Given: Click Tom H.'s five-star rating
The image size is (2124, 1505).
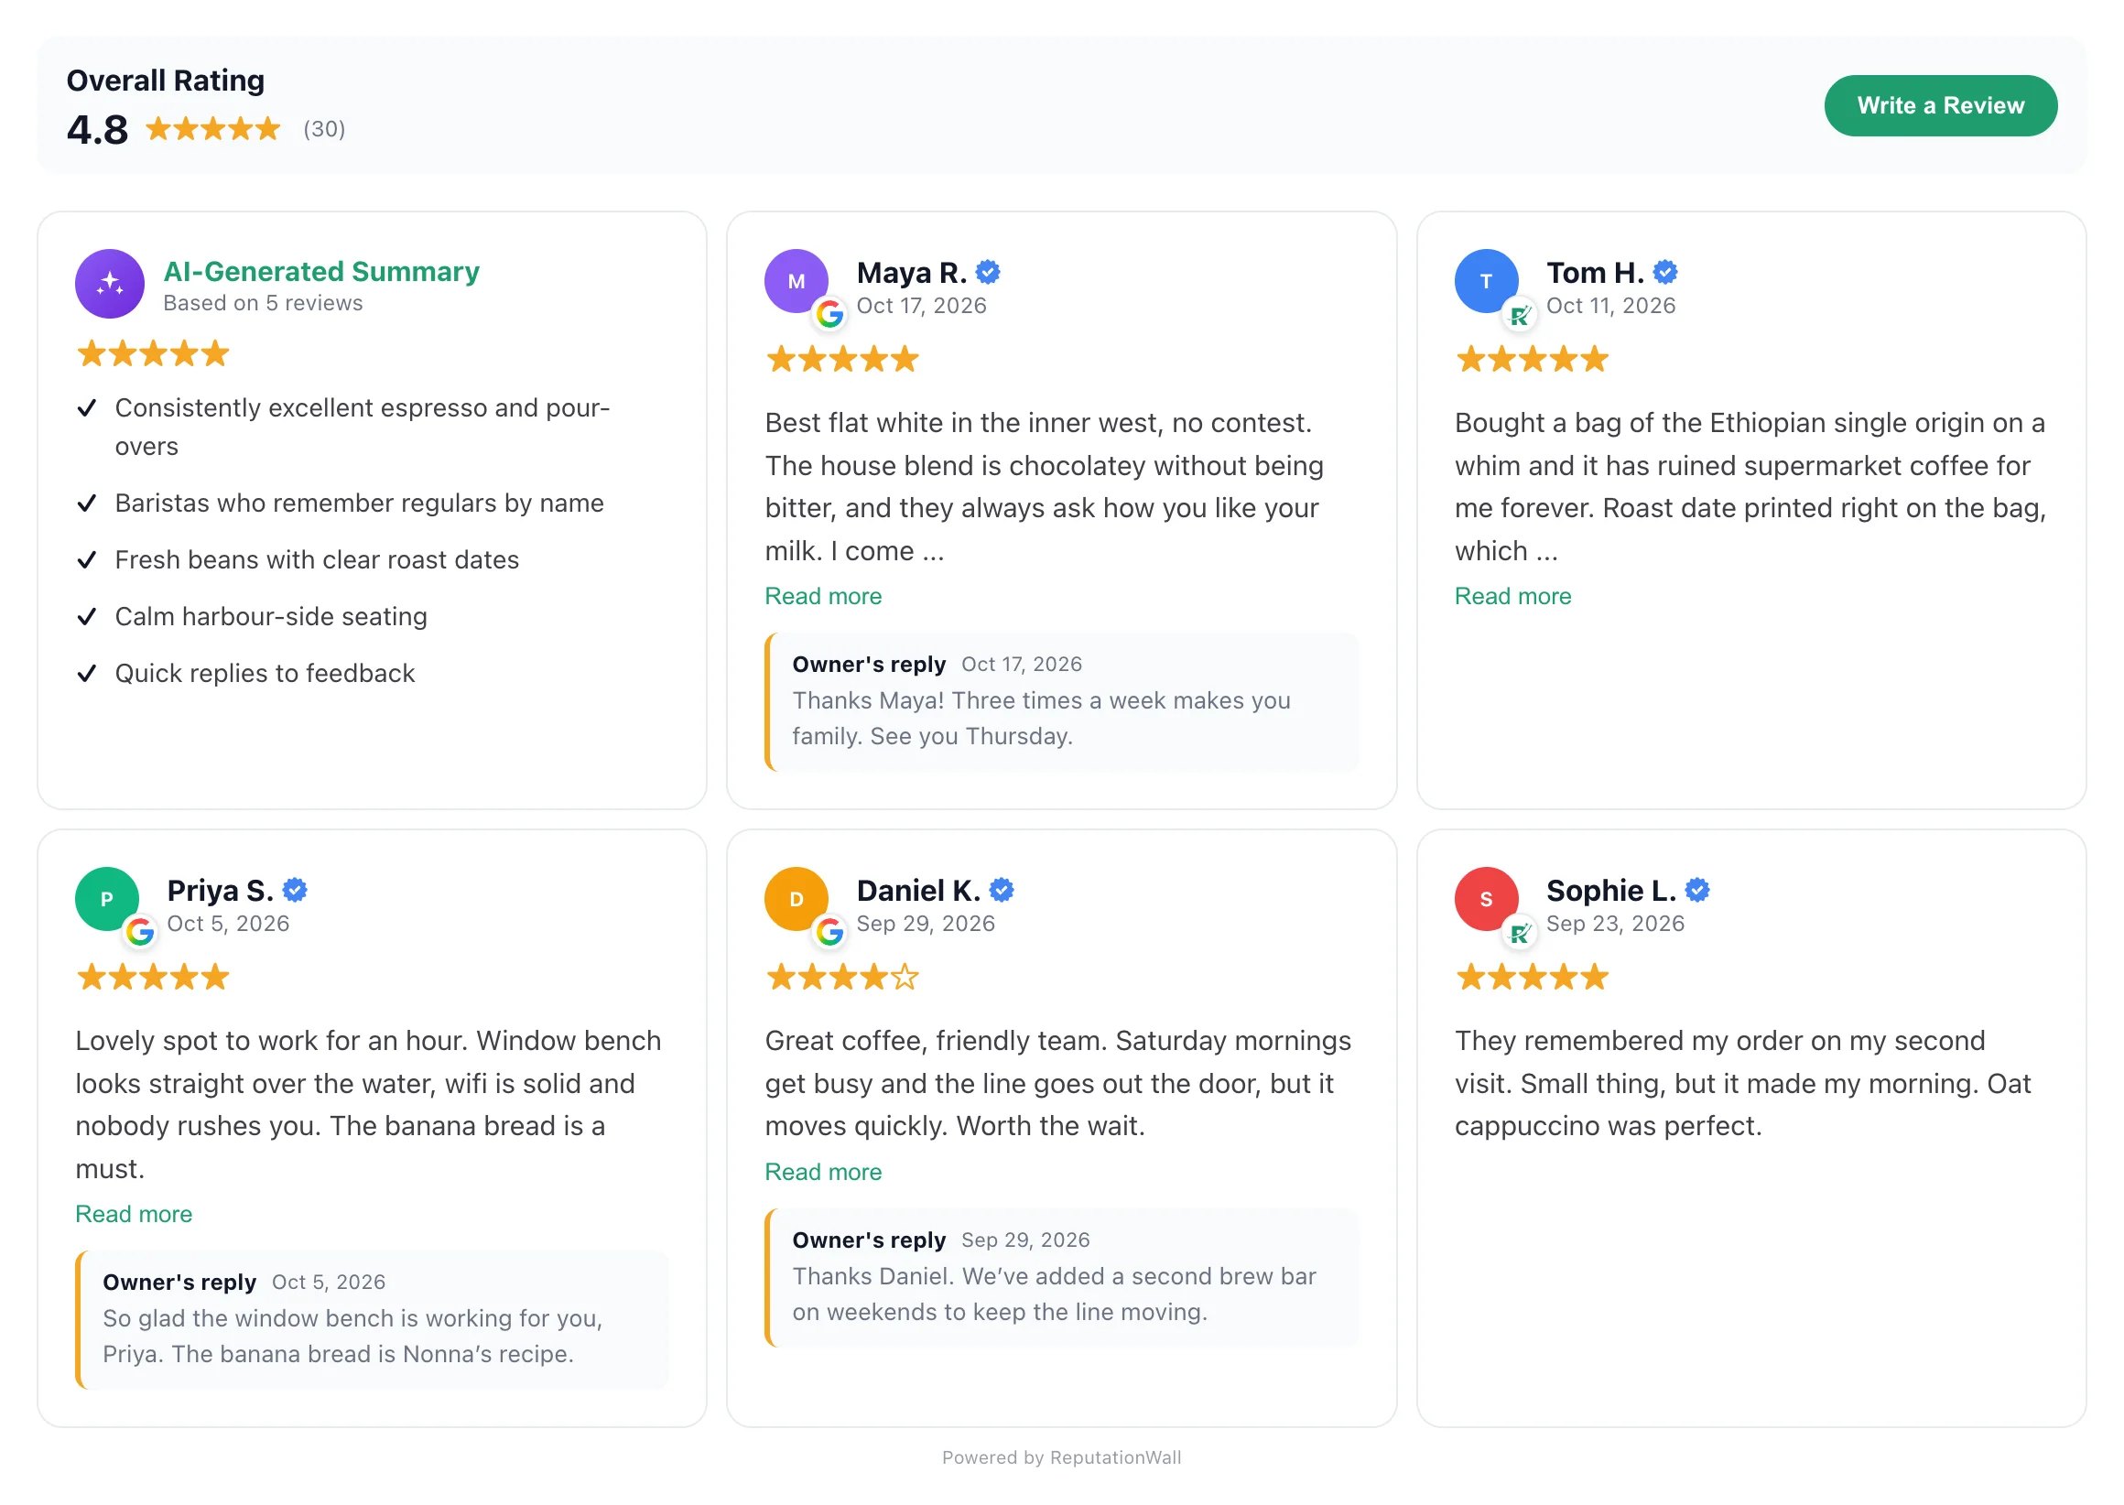Looking at the screenshot, I should click(1531, 359).
